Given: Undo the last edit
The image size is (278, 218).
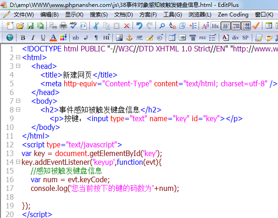Looking at the screenshot, I should click(139, 26).
